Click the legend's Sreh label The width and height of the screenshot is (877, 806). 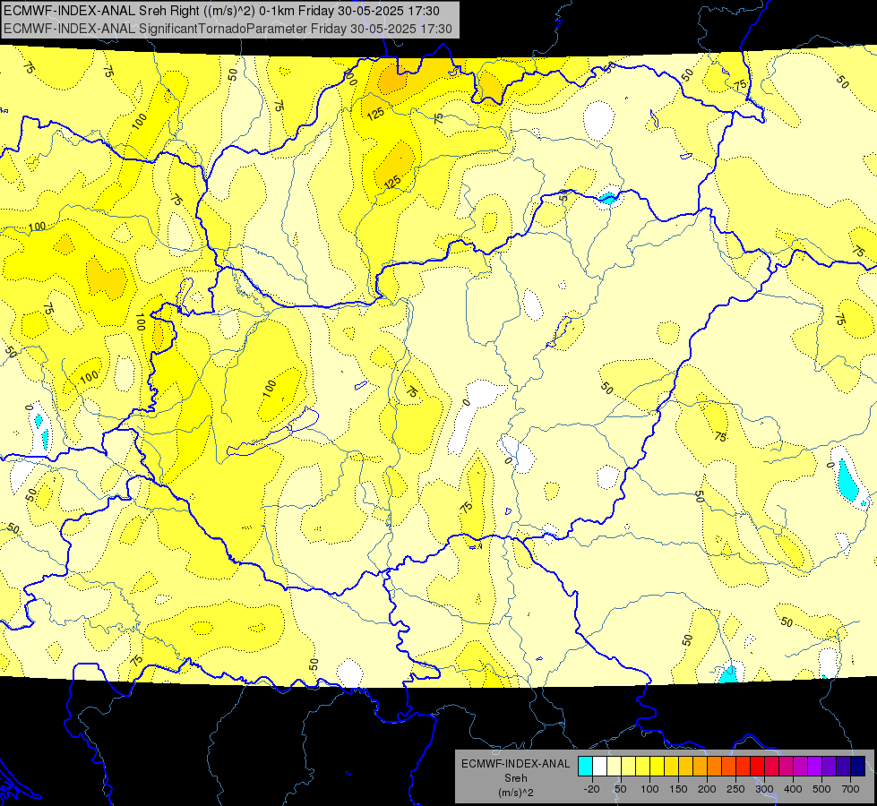[x=515, y=778]
